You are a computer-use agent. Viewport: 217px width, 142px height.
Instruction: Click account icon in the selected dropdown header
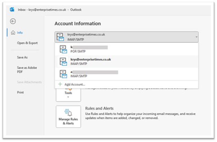coord(60,37)
